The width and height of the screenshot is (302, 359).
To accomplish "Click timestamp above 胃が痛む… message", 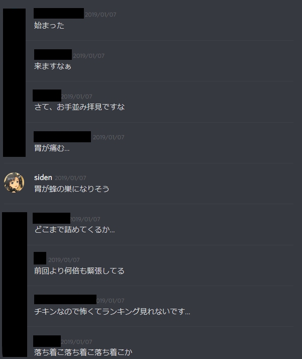I will click(109, 137).
